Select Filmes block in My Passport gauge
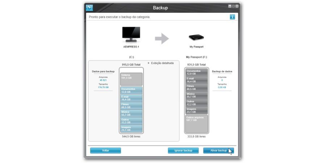Image resolution: width=326 pixels, height=163 pixels. click(x=196, y=88)
